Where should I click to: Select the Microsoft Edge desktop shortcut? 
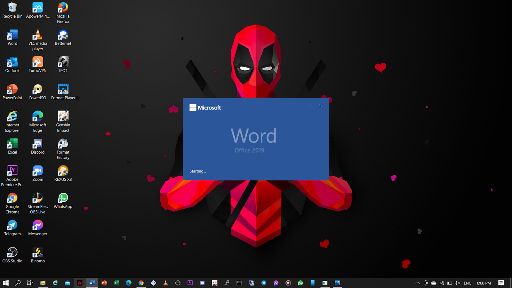[x=38, y=122]
